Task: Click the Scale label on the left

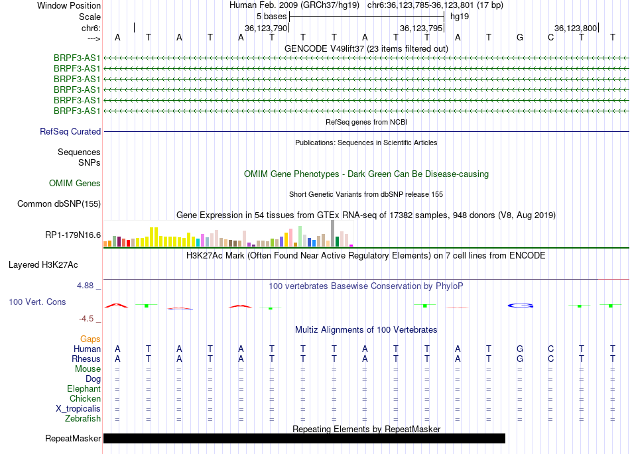Action: click(90, 17)
